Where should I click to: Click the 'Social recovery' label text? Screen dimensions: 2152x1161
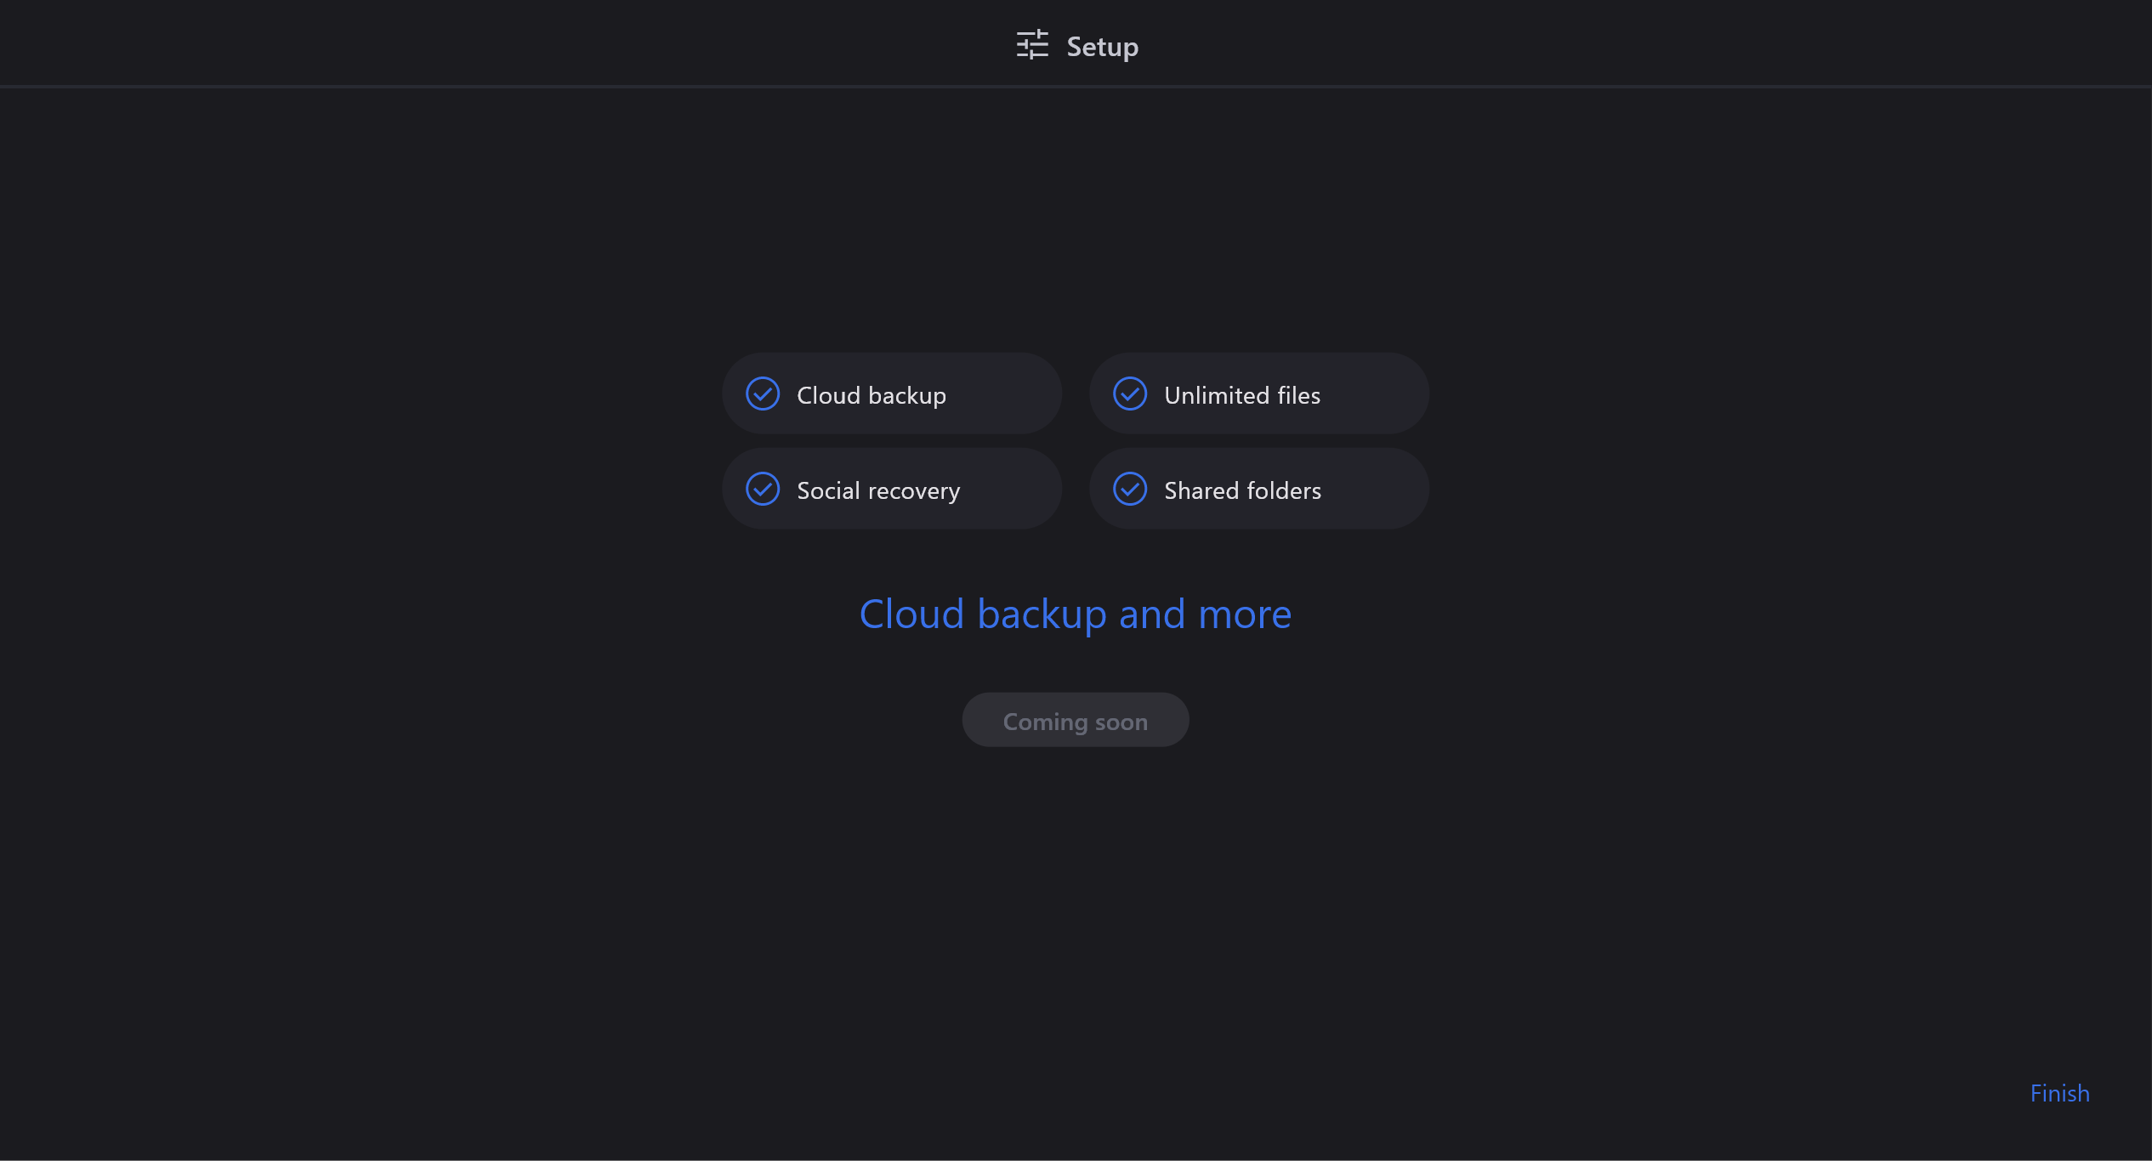[x=878, y=491]
